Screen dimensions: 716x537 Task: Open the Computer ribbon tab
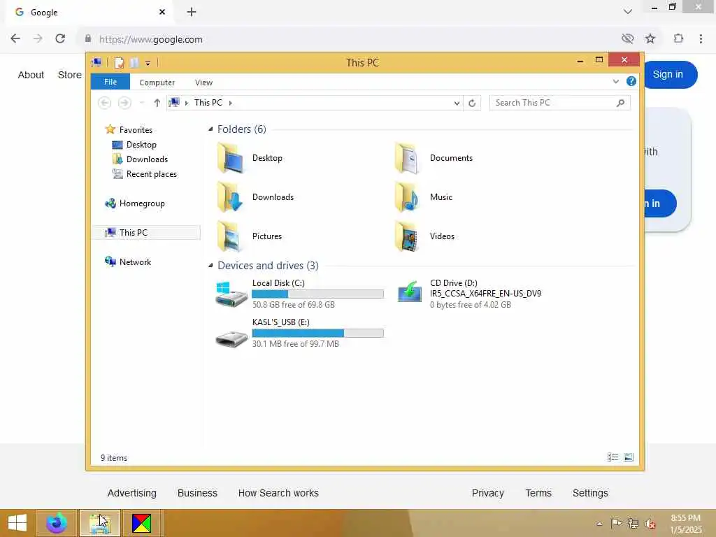coord(157,83)
